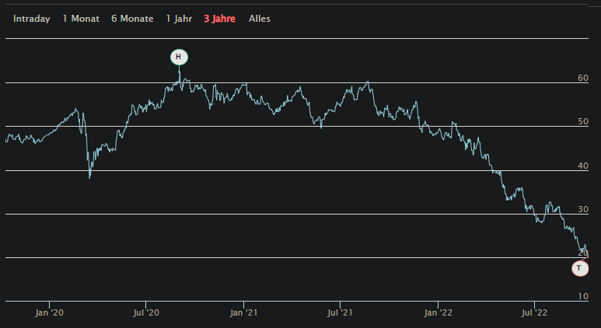This screenshot has height=328, width=601.
Task: Click the 30 price axis value
Action: click(583, 209)
